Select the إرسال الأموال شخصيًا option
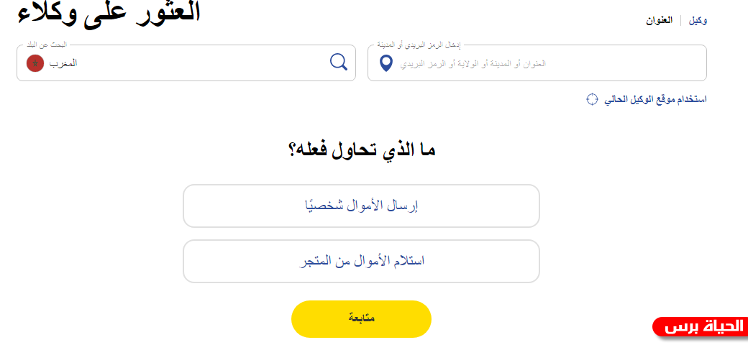Image resolution: width=748 pixels, height=345 pixels. coord(361,206)
